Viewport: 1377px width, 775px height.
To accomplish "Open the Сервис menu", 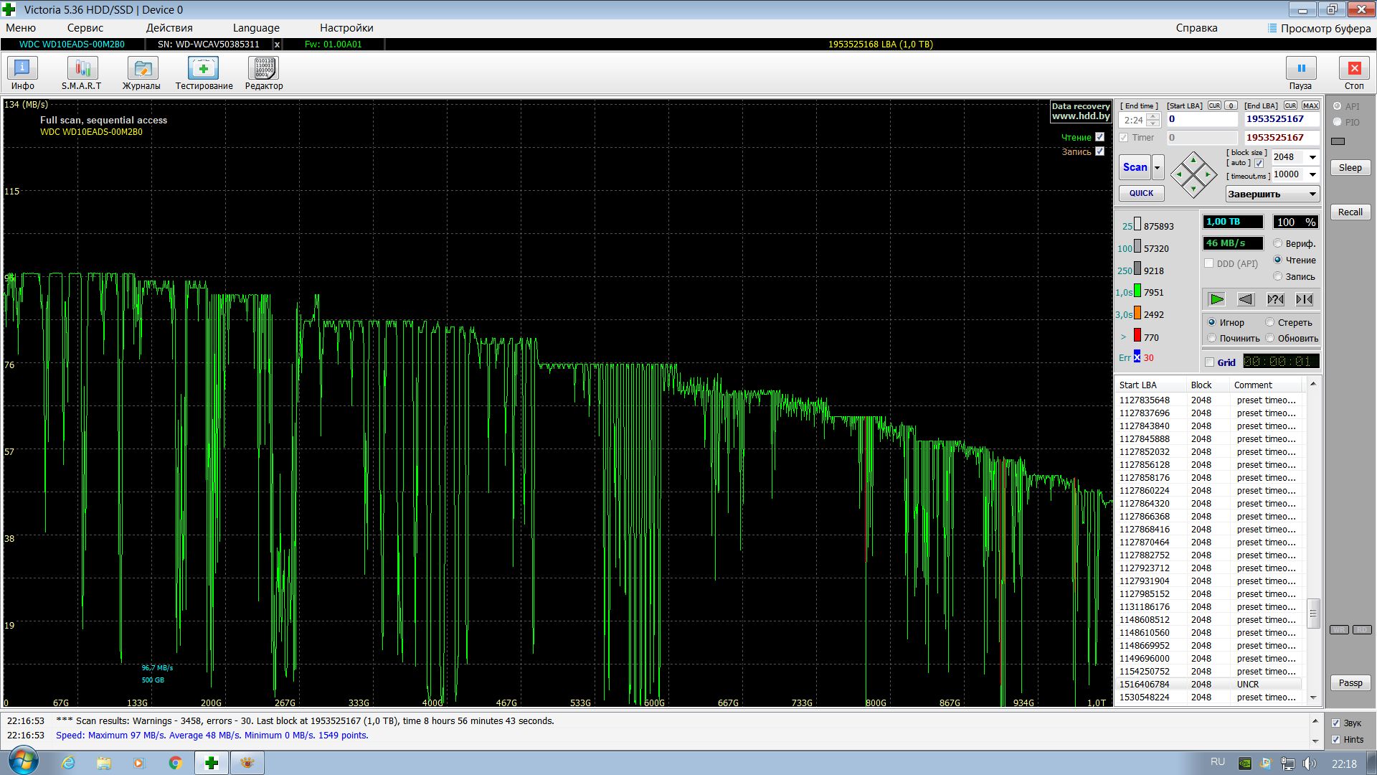I will coord(85,28).
